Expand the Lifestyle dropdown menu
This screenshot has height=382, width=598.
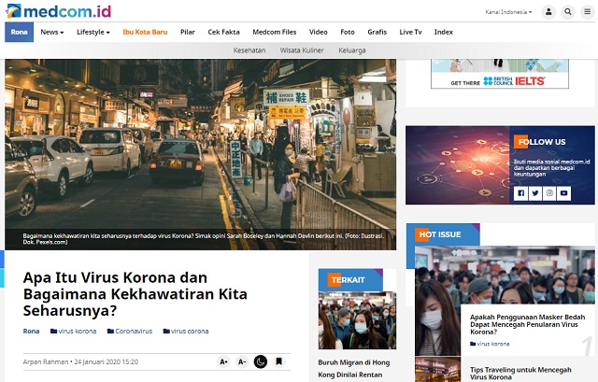pyautogui.click(x=93, y=32)
